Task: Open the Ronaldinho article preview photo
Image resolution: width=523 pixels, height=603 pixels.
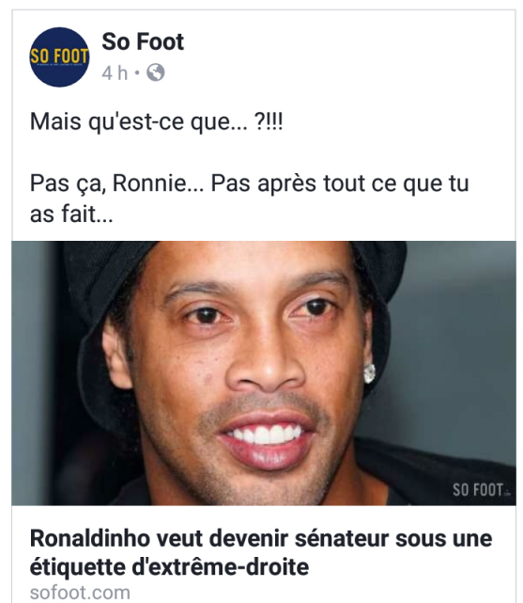Action: pos(264,373)
